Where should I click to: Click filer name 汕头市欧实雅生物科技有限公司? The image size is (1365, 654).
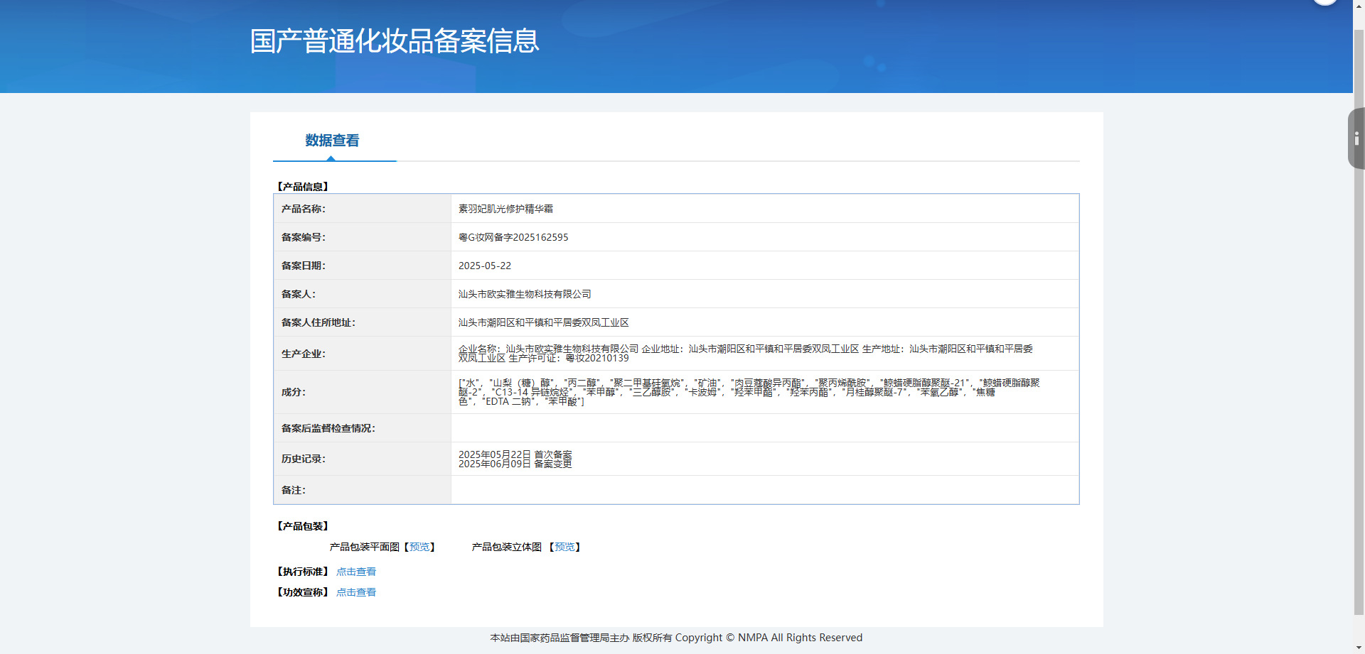(525, 294)
